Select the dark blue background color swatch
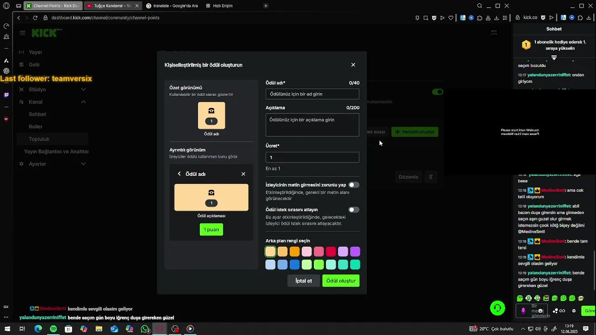This screenshot has height=335, width=596. (295, 265)
